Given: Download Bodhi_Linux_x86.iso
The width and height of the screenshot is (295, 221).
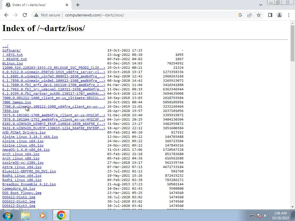Looking at the screenshot, I should click(22, 180).
